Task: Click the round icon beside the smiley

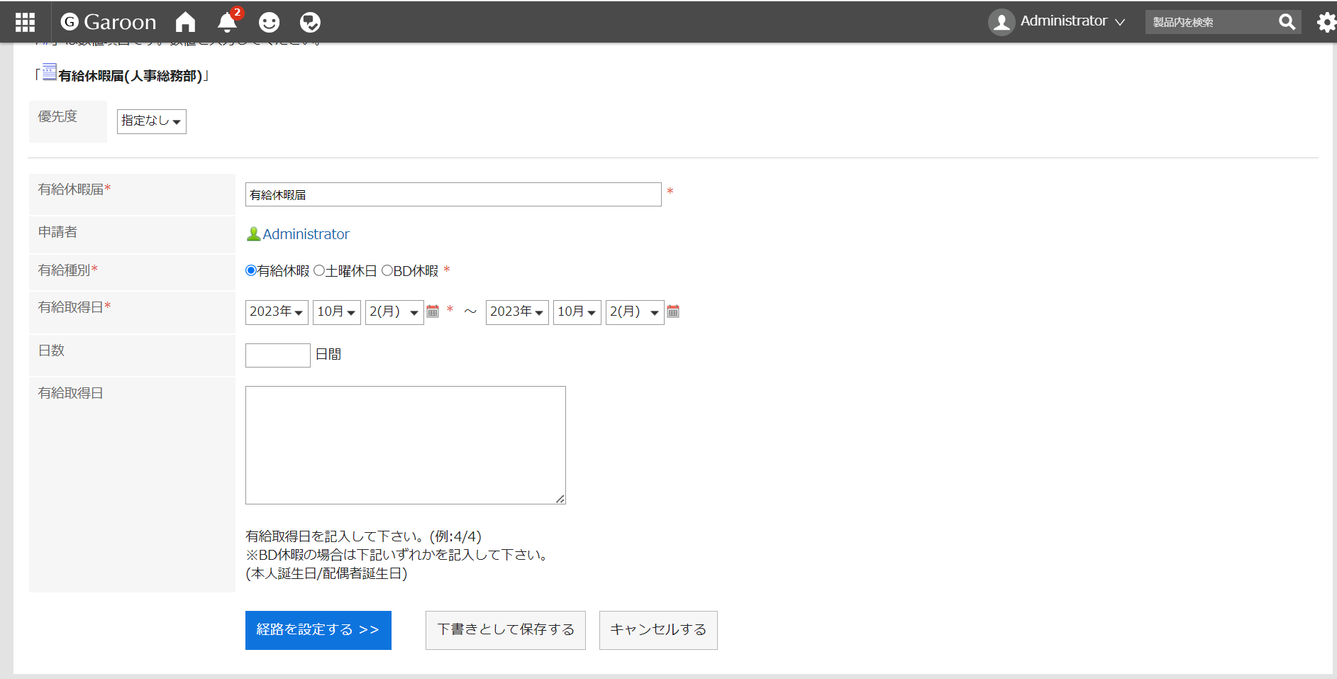Action: [310, 23]
